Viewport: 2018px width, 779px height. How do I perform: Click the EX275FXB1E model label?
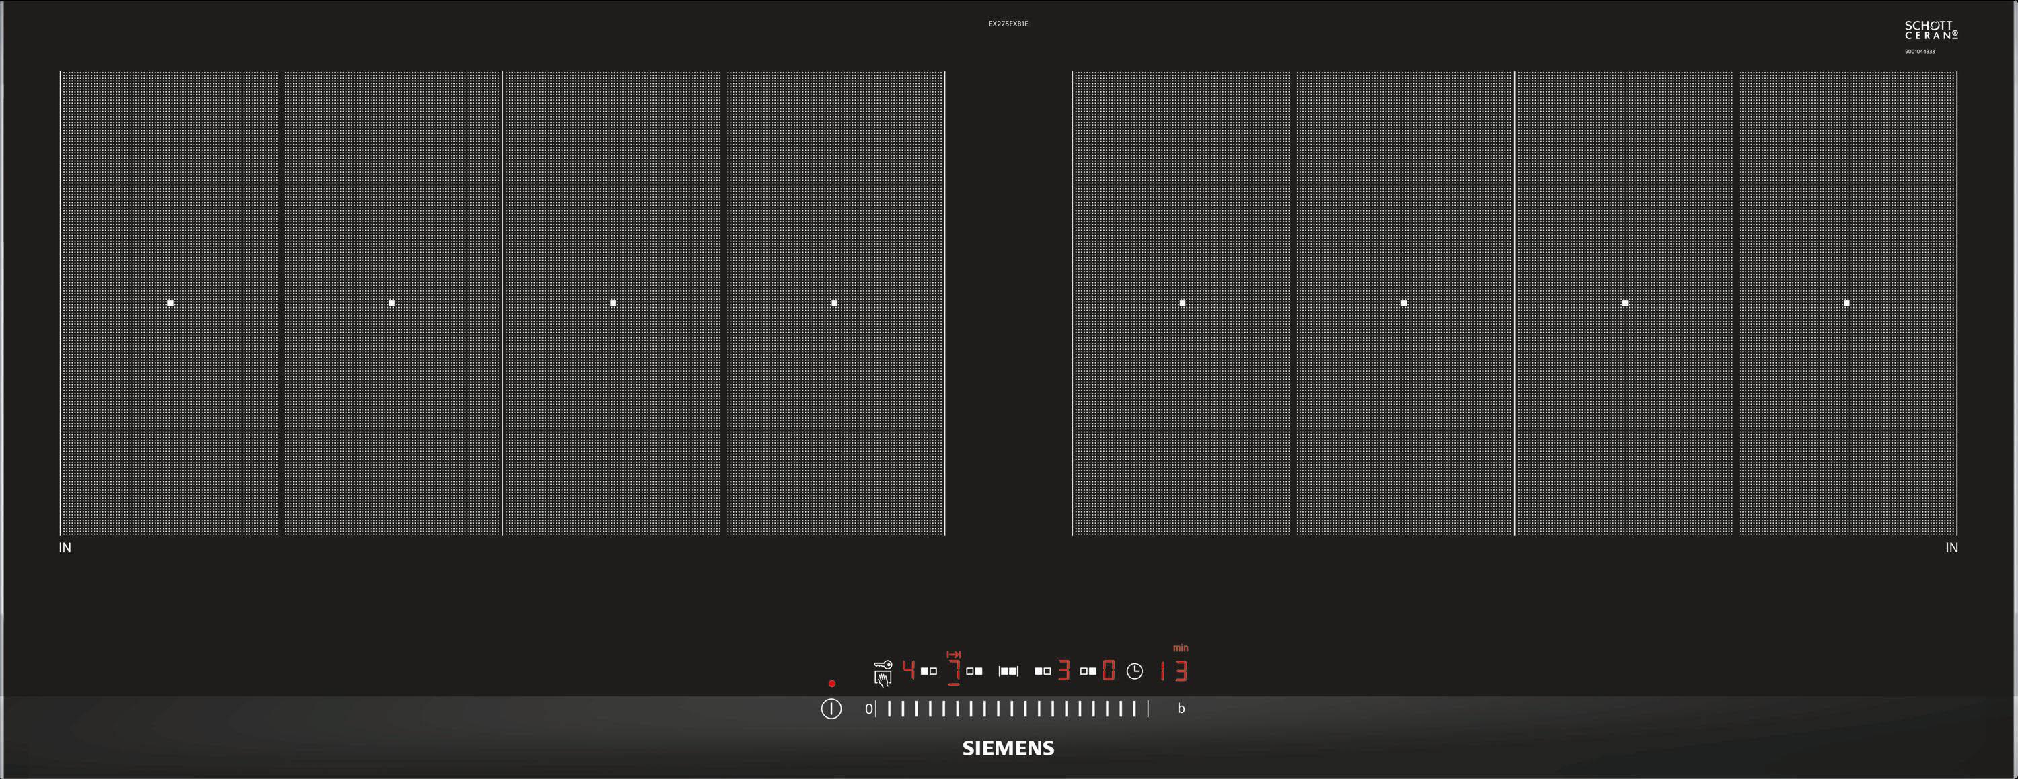coord(1008,24)
